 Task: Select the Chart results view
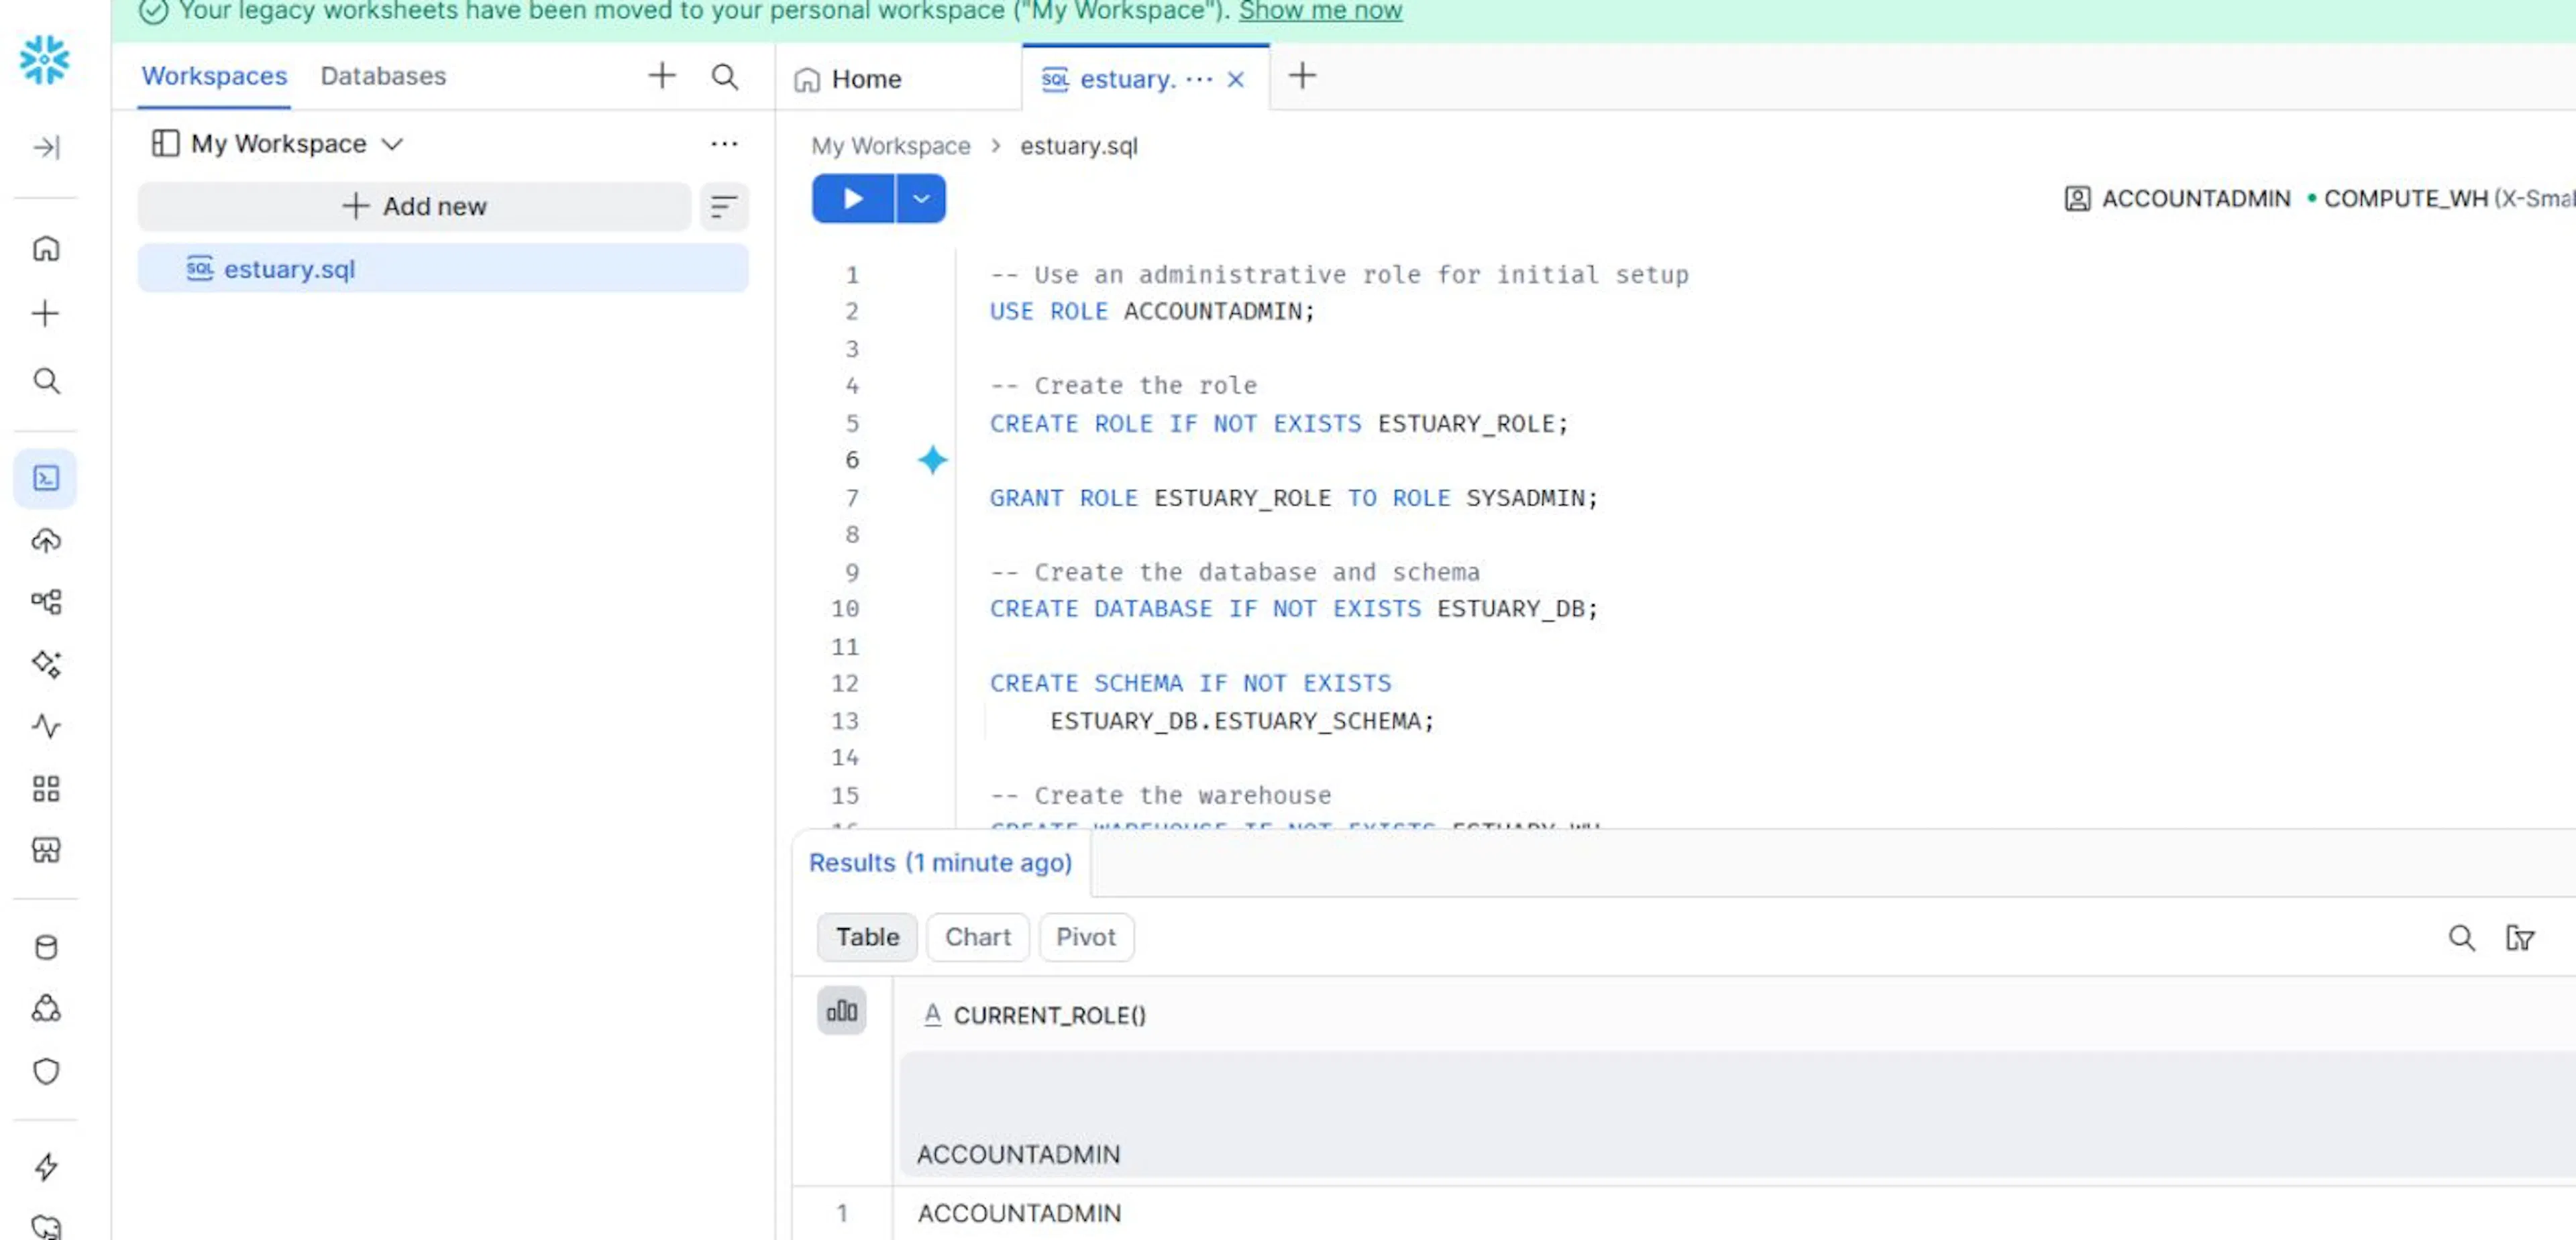[x=977, y=937]
